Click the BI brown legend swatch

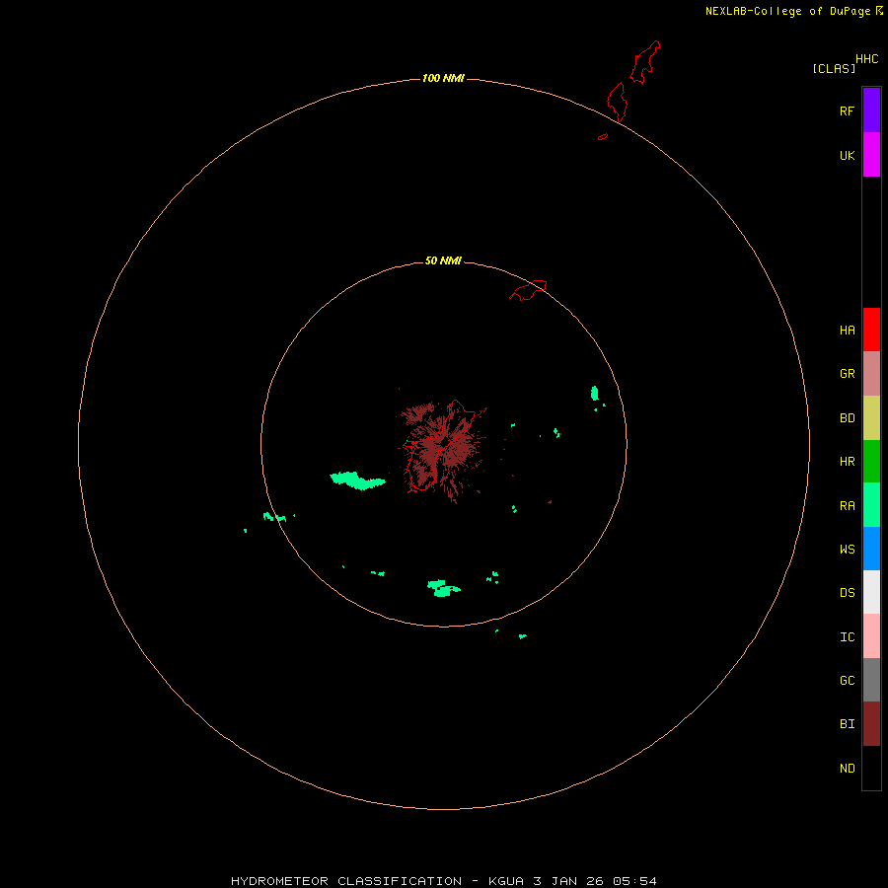click(x=871, y=724)
